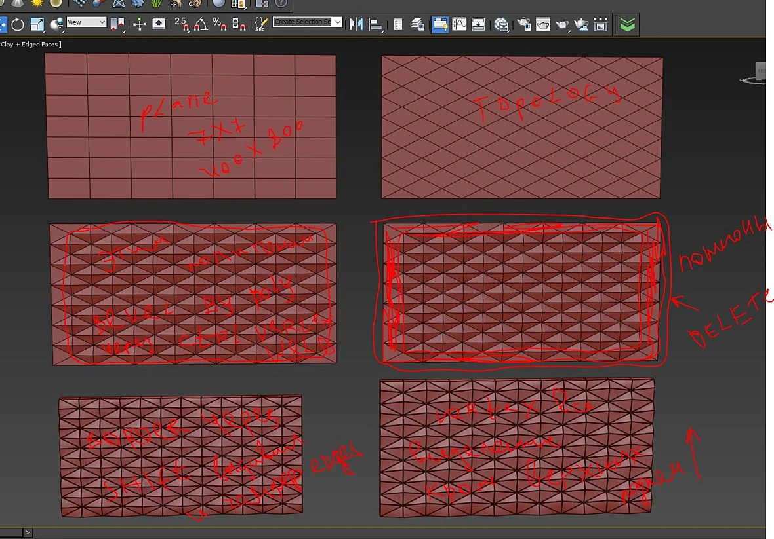Open the Clay + Edged Faces viewport menu
Screen dimensions: 774x539
(31, 45)
